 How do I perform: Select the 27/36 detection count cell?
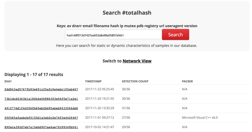(x=126, y=117)
